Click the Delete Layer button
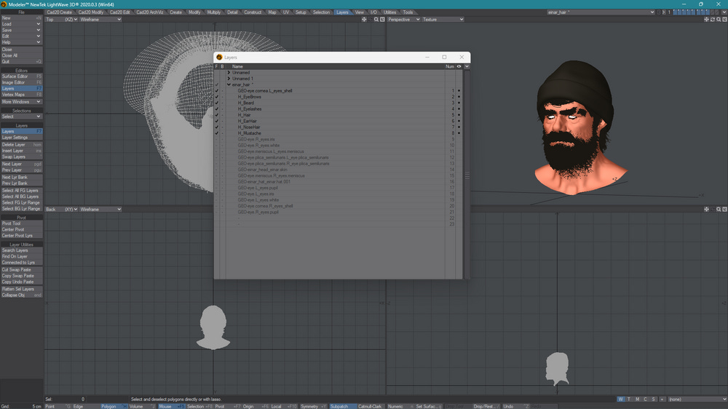 tap(21, 144)
